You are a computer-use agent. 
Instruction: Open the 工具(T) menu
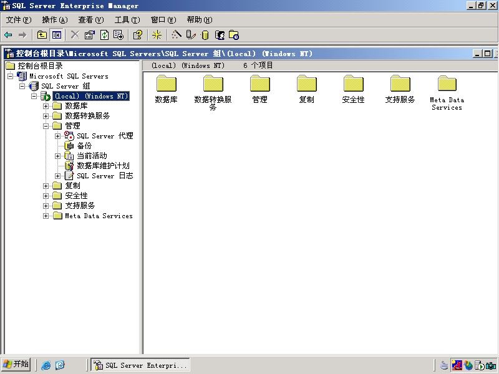coord(127,20)
